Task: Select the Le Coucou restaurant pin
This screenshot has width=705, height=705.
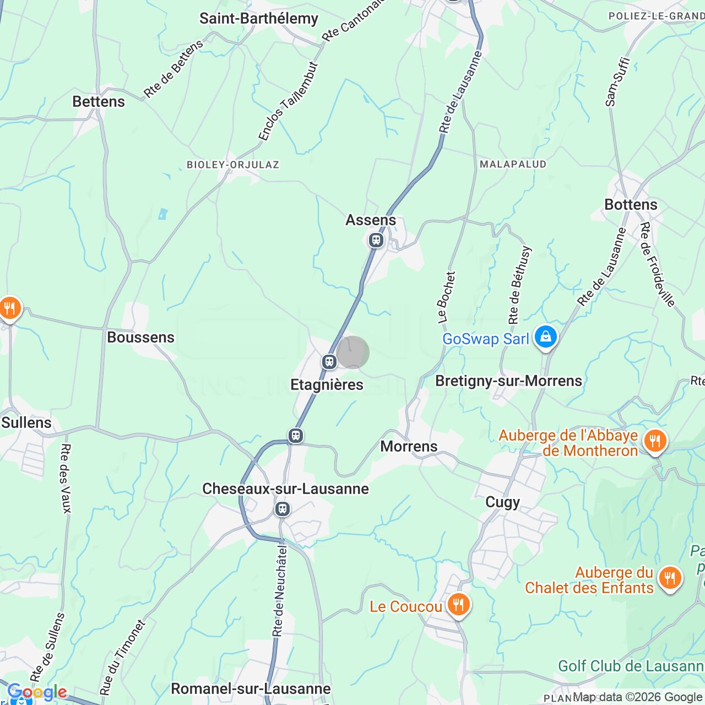Action: tap(458, 605)
